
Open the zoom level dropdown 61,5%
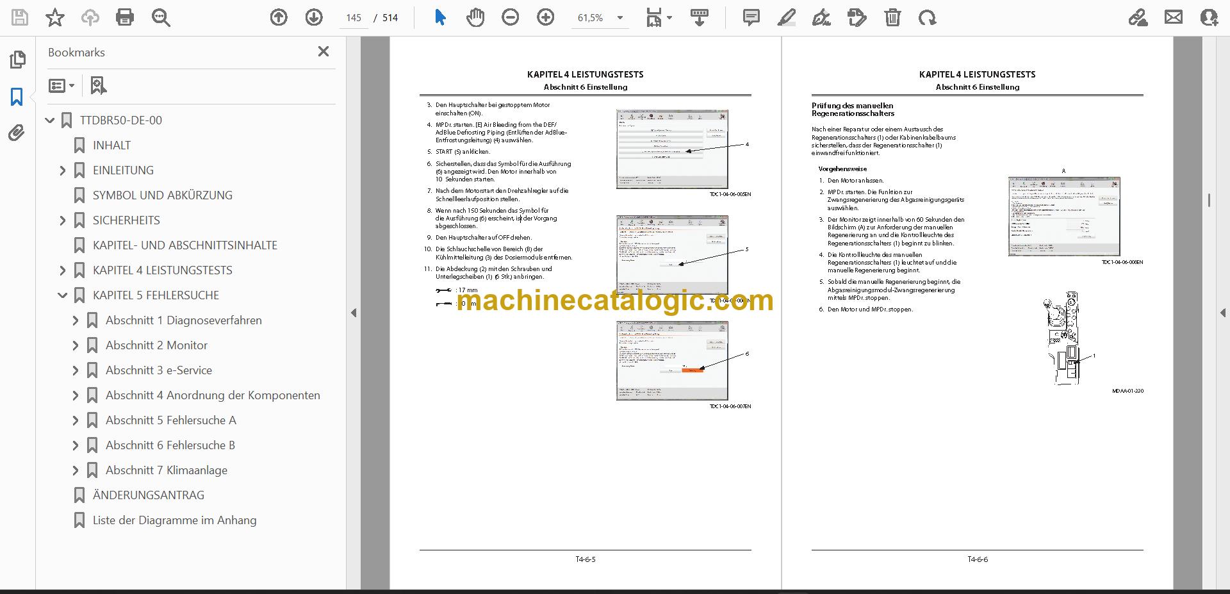(x=600, y=18)
